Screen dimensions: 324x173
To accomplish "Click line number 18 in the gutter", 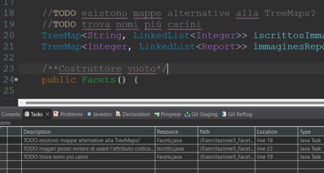I will coord(8,13).
